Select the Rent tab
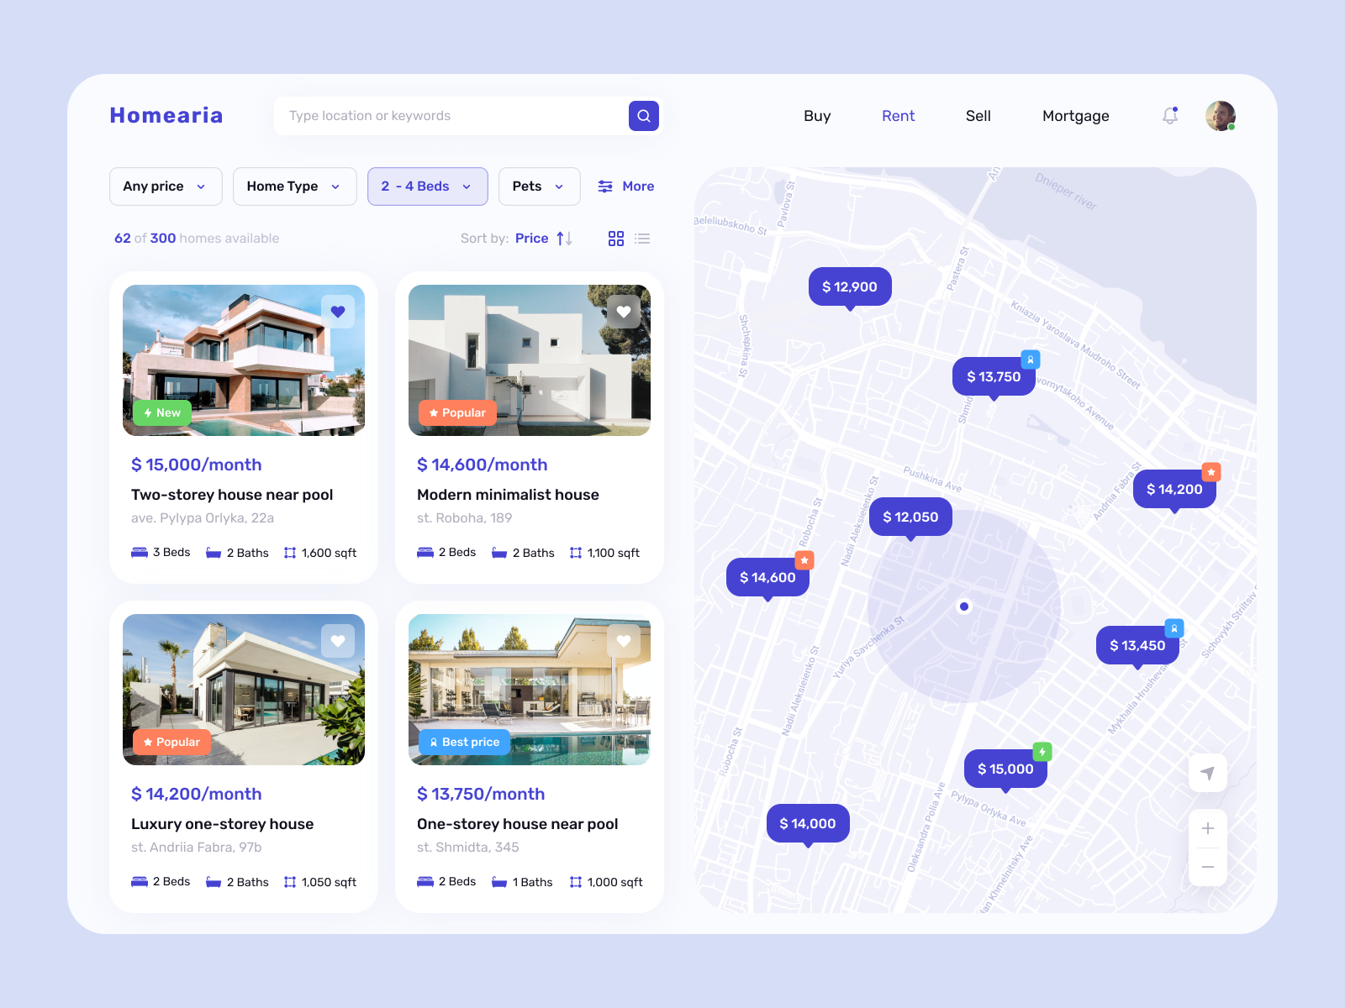 pos(898,116)
